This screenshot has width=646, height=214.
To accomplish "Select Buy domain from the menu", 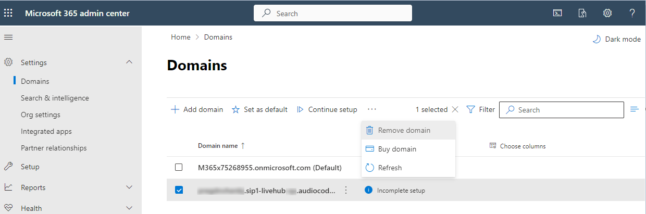I will point(408,149).
